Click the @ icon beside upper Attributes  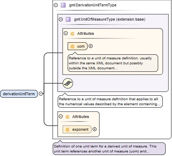[72, 33]
